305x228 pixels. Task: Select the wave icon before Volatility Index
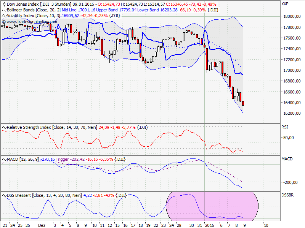3,16
